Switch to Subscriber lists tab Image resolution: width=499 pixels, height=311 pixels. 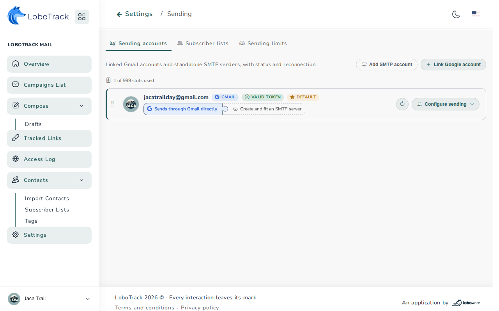point(203,43)
